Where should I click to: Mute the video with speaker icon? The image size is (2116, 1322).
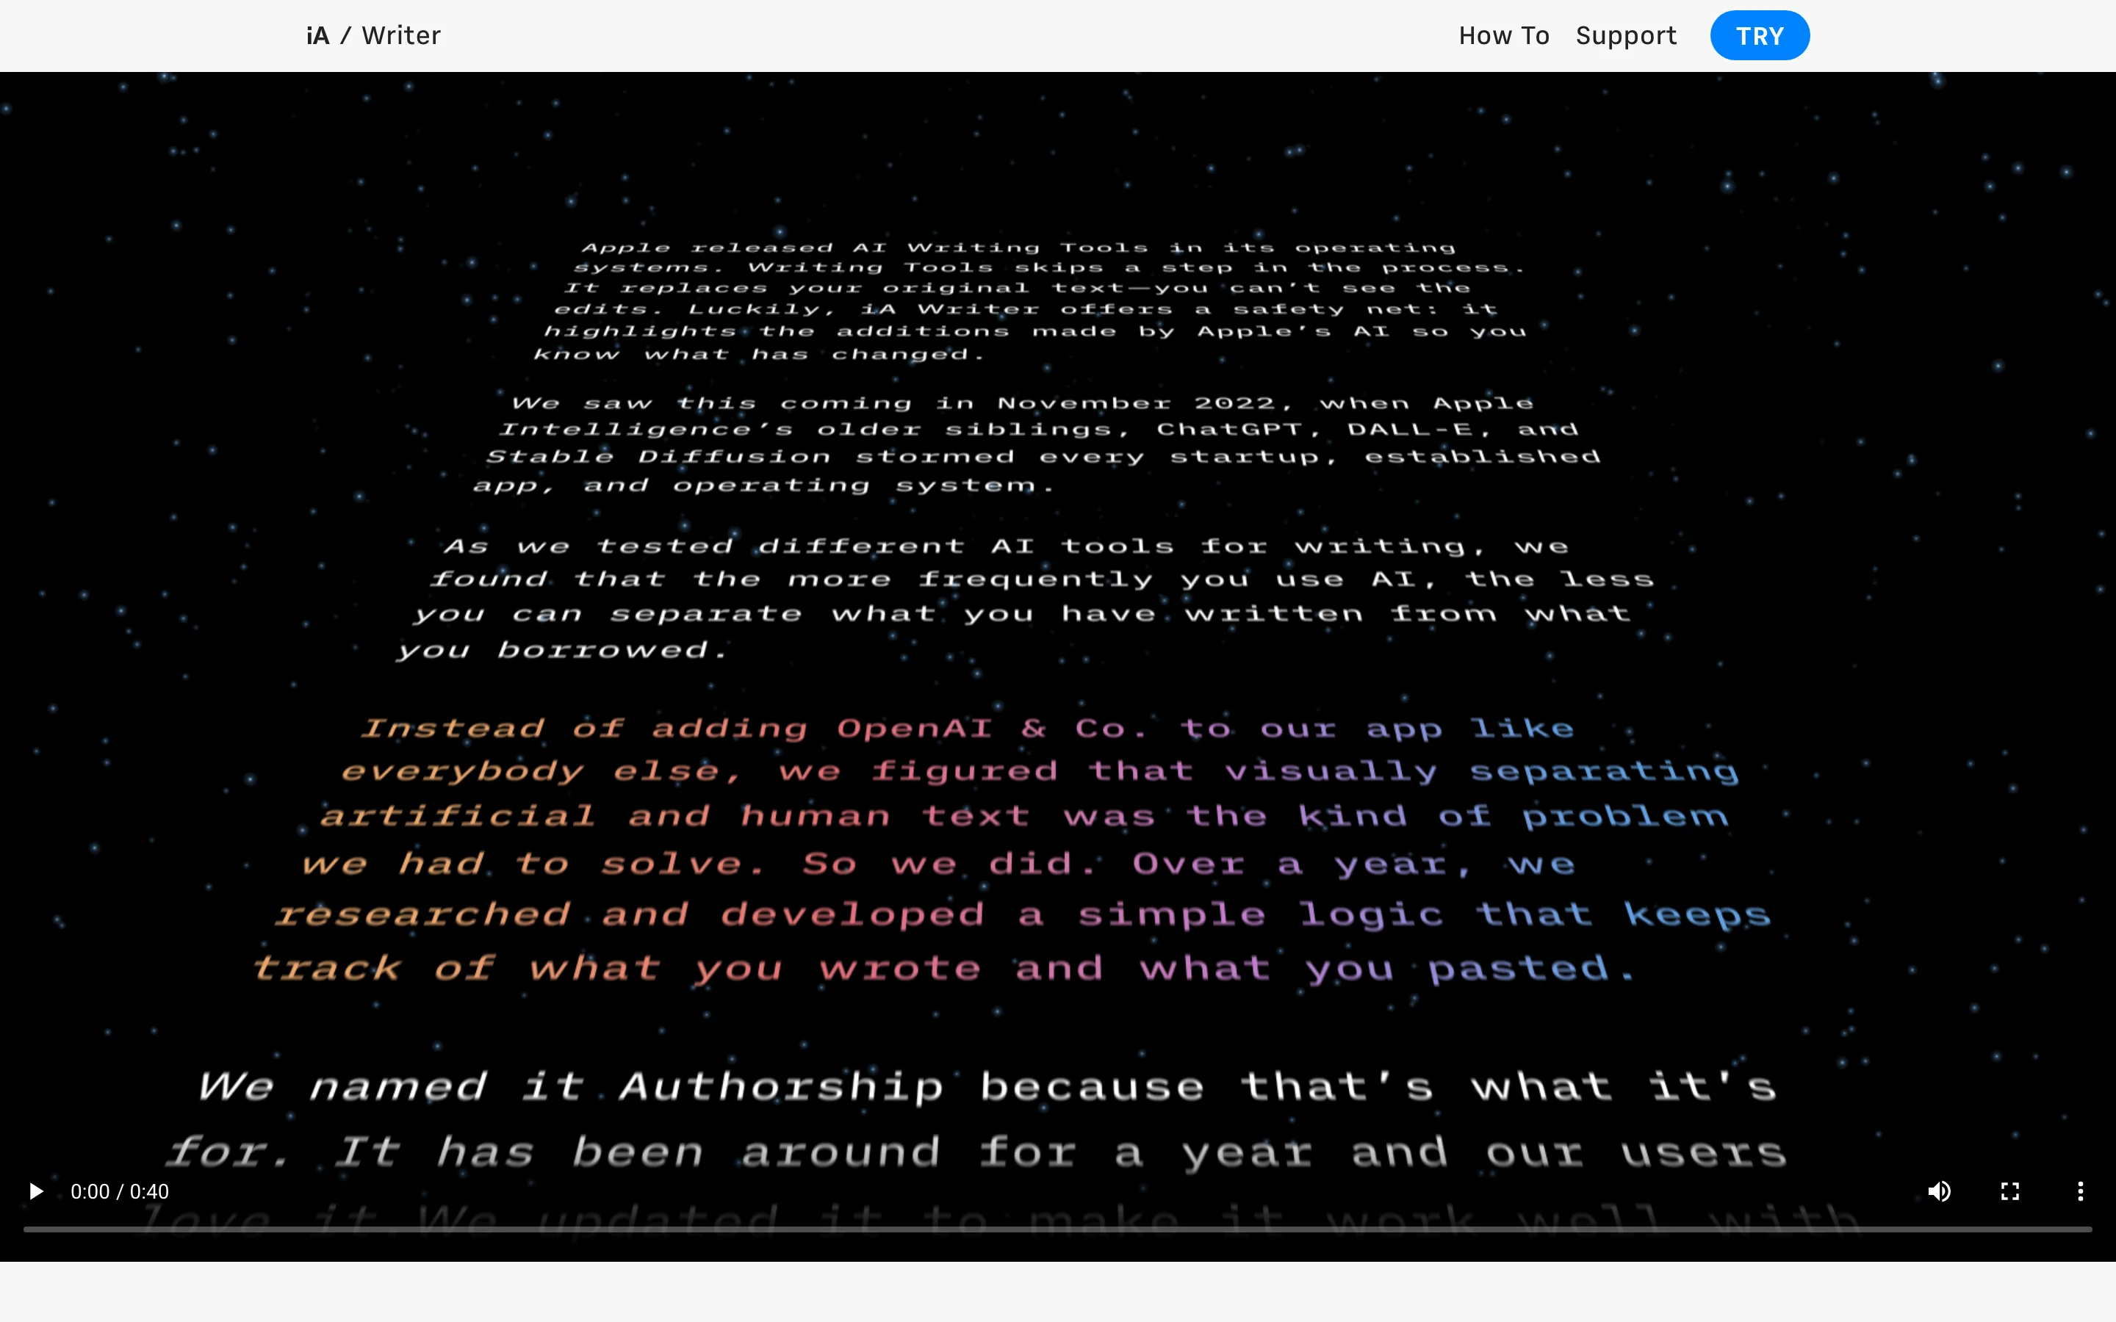coord(1940,1192)
